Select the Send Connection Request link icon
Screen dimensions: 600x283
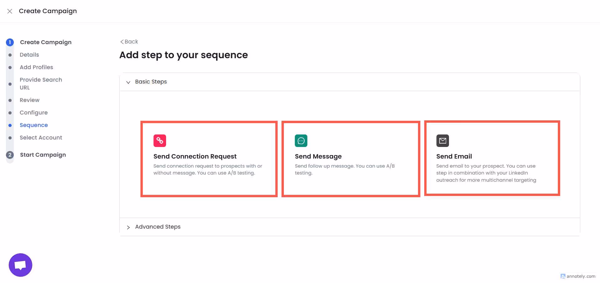point(159,140)
